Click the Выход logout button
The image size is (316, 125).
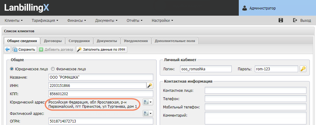302,21
